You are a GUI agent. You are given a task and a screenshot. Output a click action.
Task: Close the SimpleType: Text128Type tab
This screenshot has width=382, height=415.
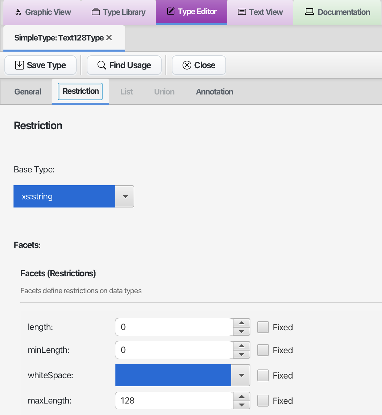click(109, 37)
